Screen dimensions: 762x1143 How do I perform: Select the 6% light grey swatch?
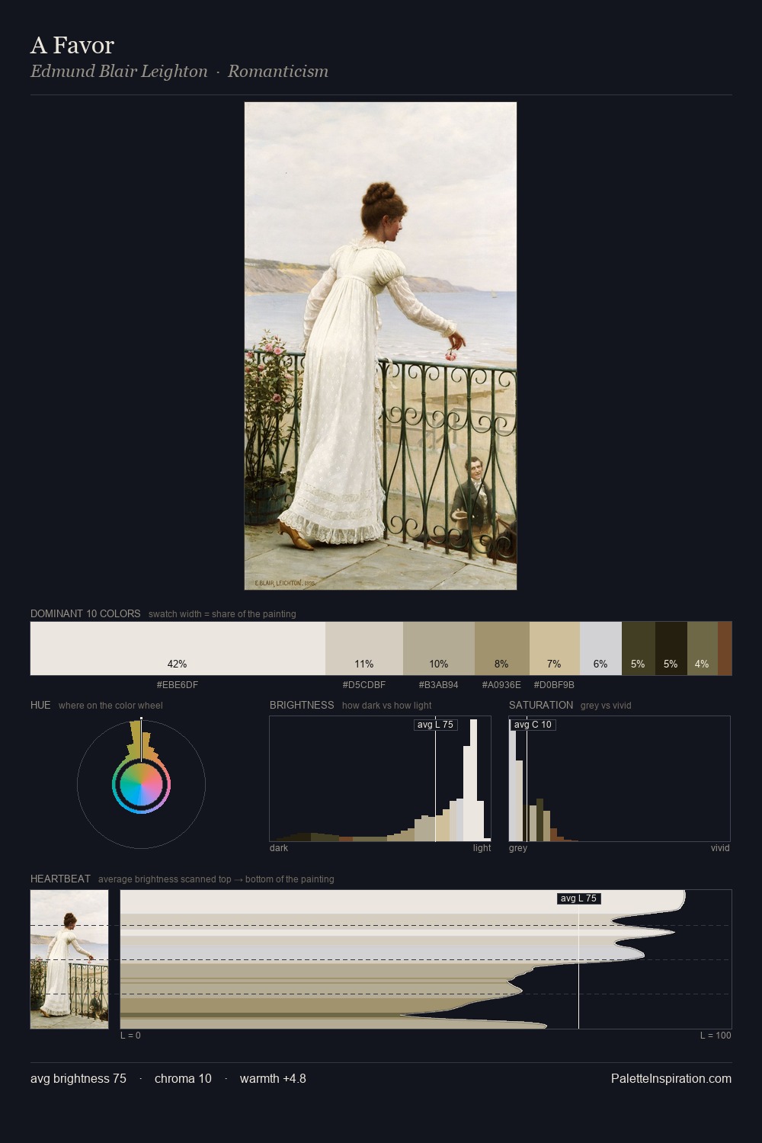click(600, 648)
